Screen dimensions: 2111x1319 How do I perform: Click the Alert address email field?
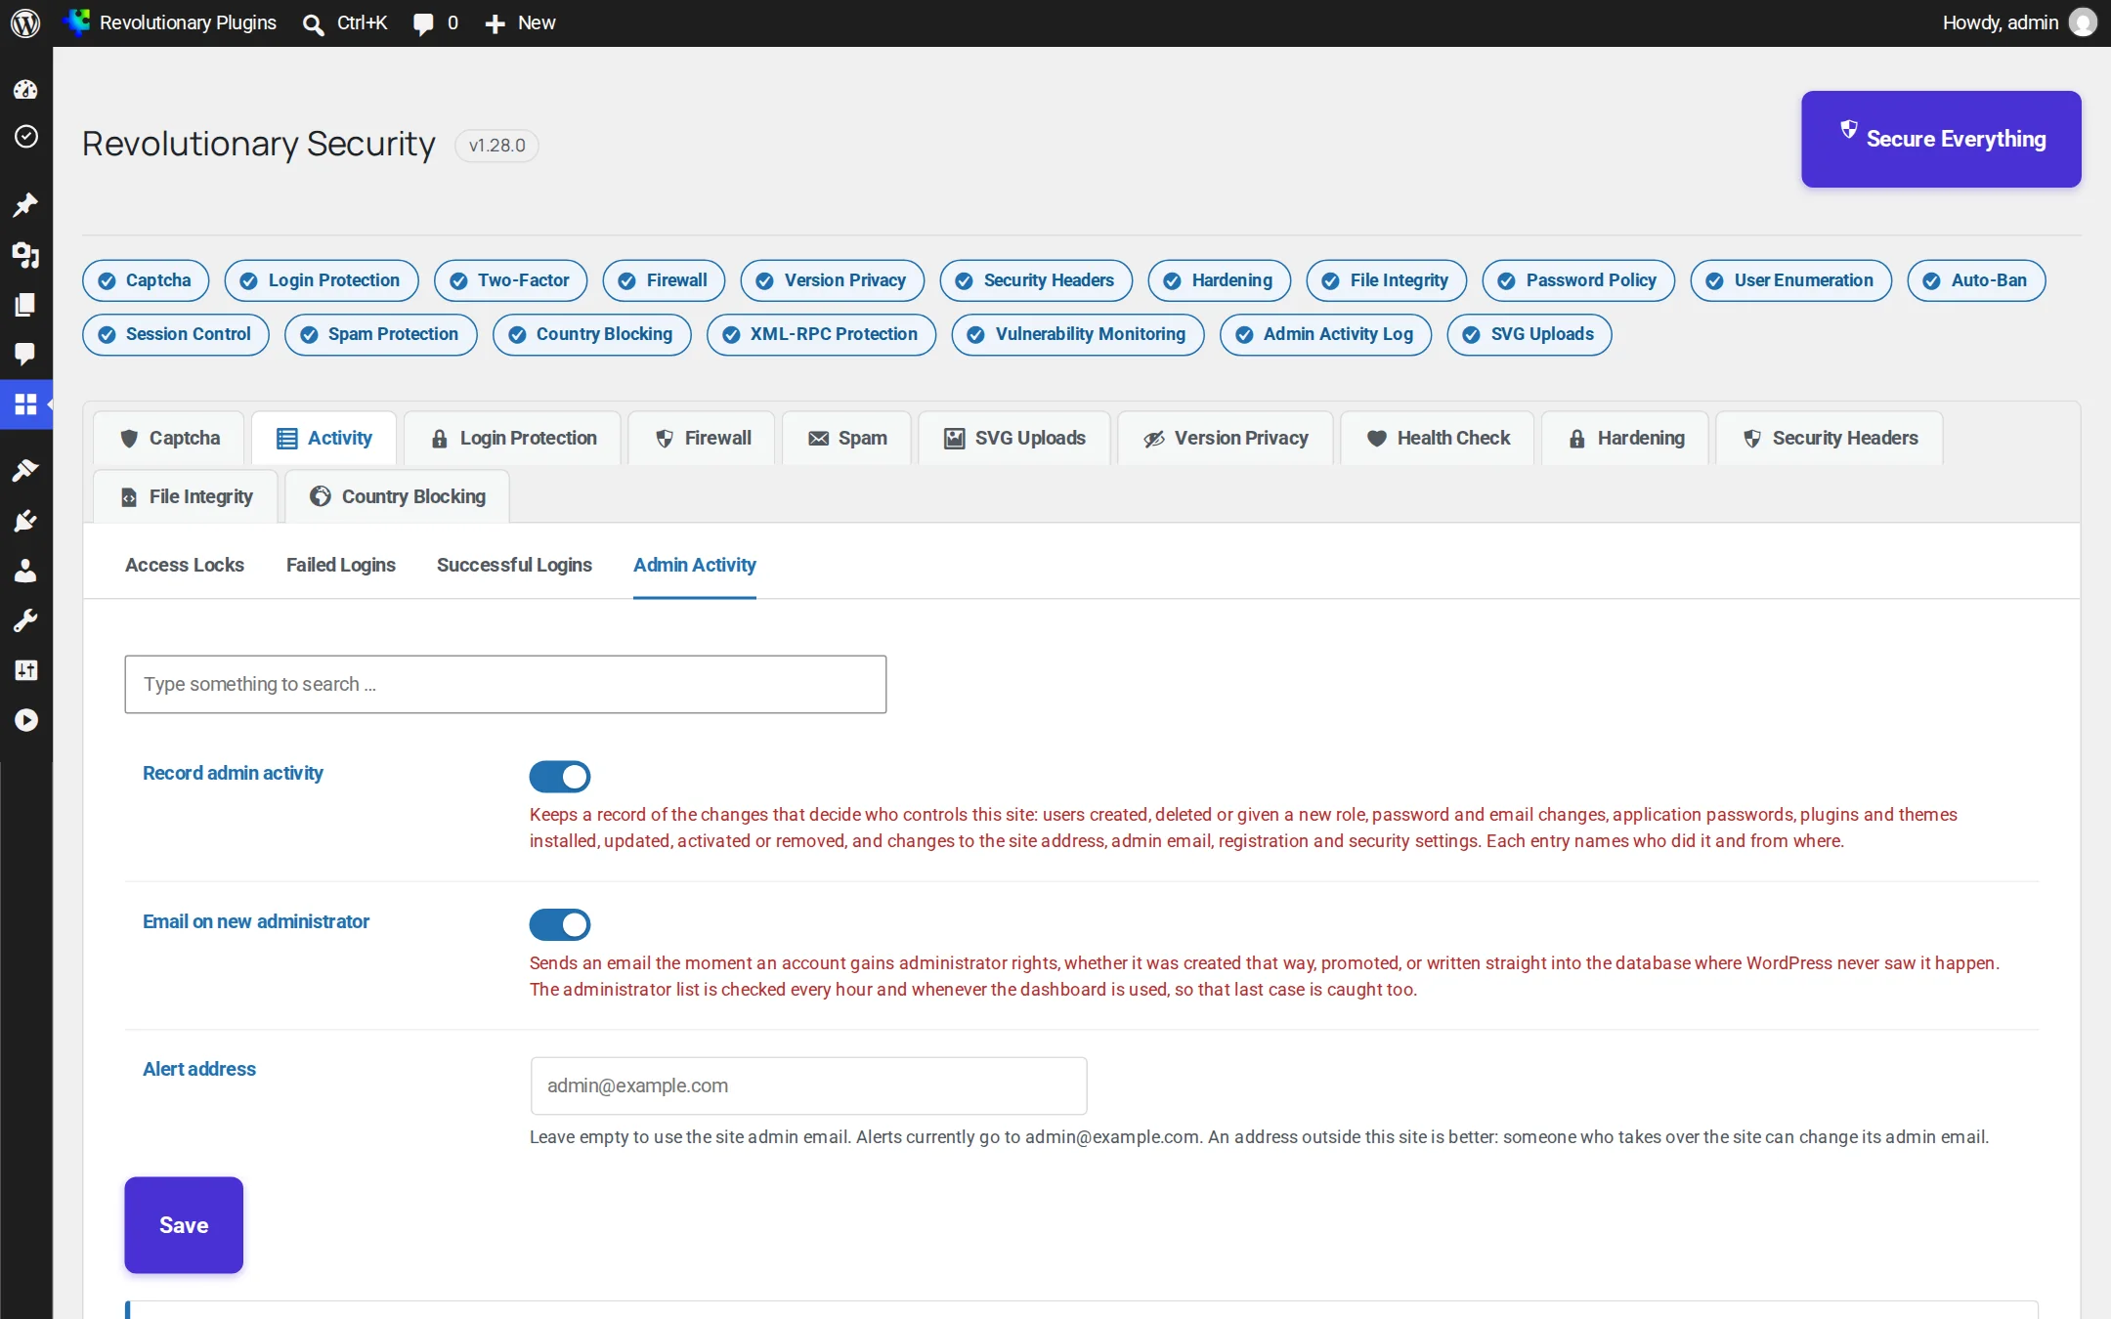pyautogui.click(x=808, y=1085)
